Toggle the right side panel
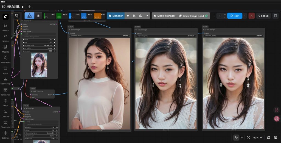 [x=276, y=16]
